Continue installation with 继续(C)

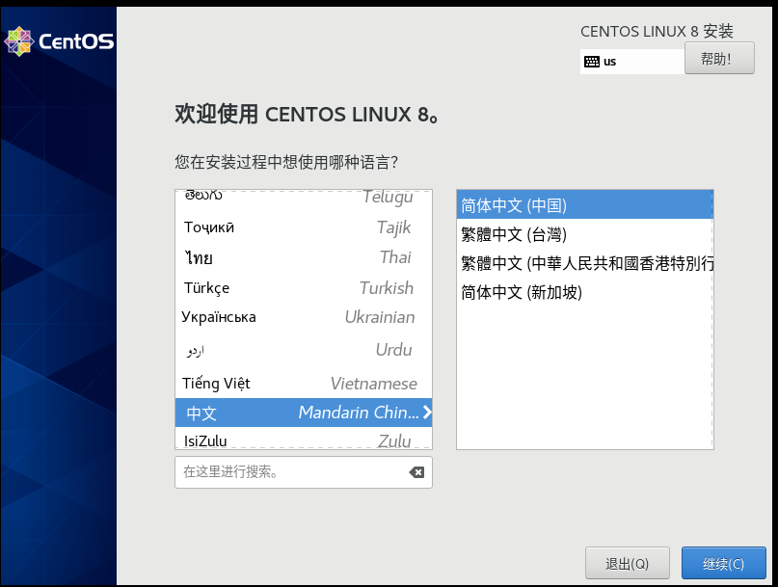click(723, 563)
